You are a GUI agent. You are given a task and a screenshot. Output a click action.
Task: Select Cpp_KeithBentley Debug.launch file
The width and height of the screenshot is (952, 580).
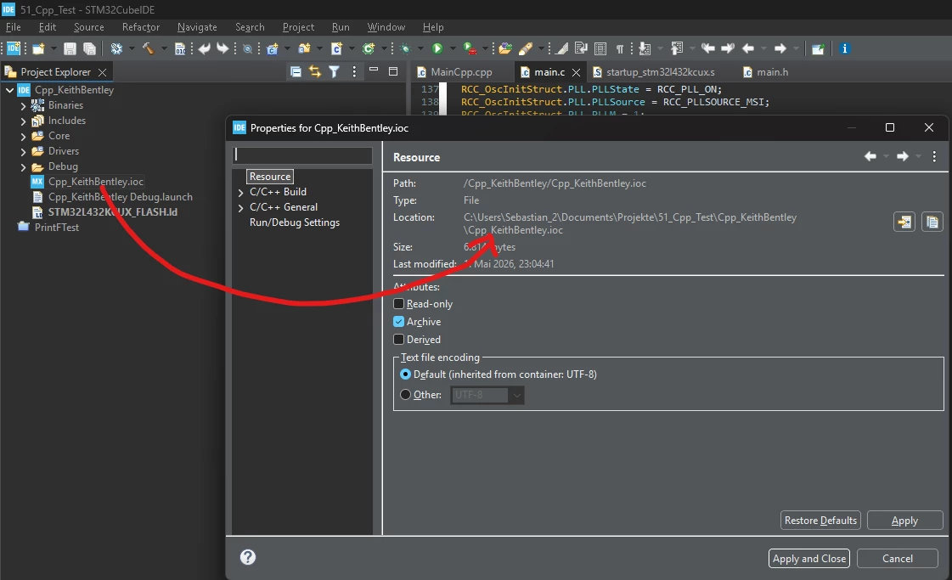pyautogui.click(x=121, y=197)
